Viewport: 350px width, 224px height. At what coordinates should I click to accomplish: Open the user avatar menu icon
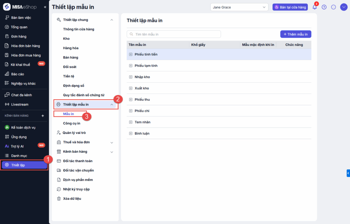click(x=344, y=7)
